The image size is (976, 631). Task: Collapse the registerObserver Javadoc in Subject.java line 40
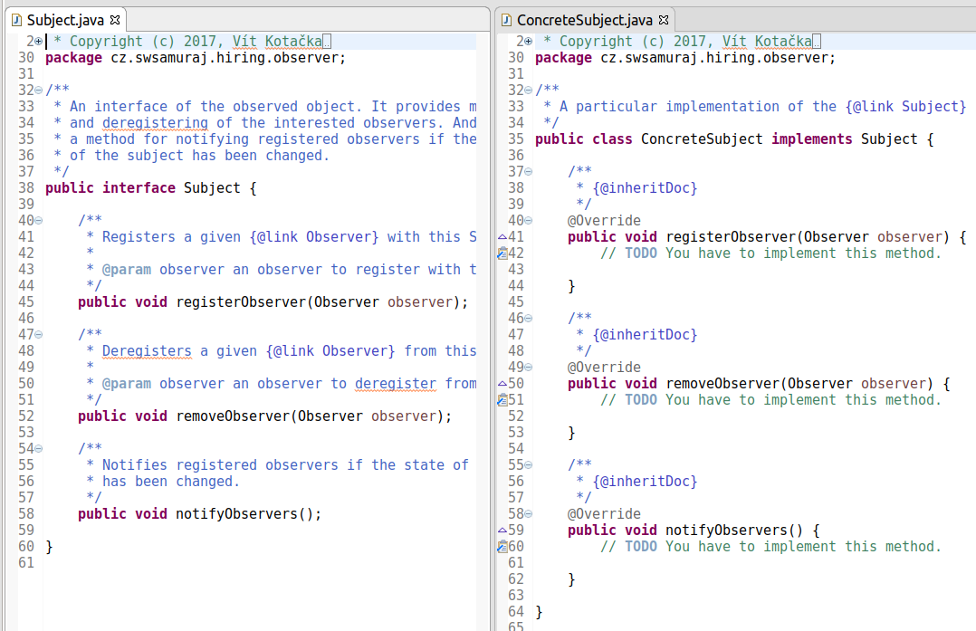(x=38, y=221)
